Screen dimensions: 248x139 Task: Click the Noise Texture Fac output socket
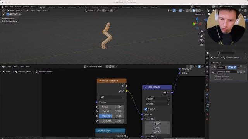pyautogui.click(x=127, y=86)
